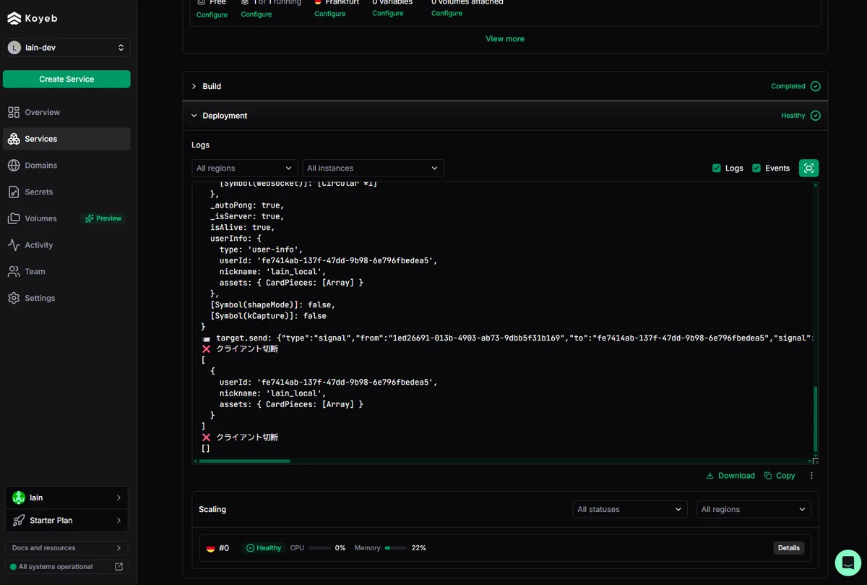Open the All regions log filter
867x585 pixels.
tap(244, 168)
